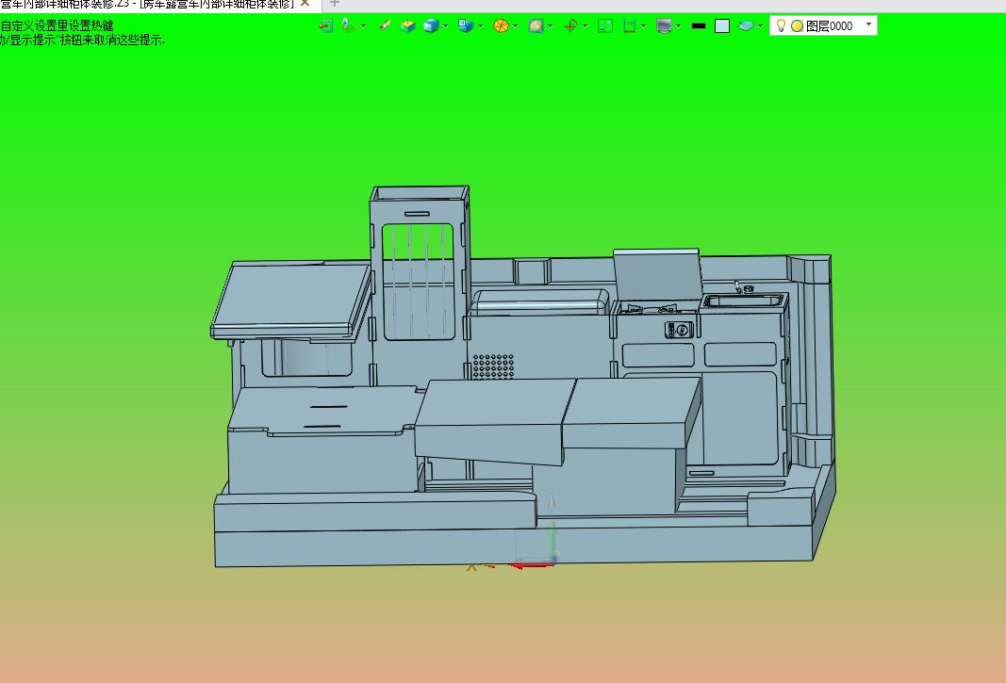Click the orange section view icon

click(x=501, y=25)
